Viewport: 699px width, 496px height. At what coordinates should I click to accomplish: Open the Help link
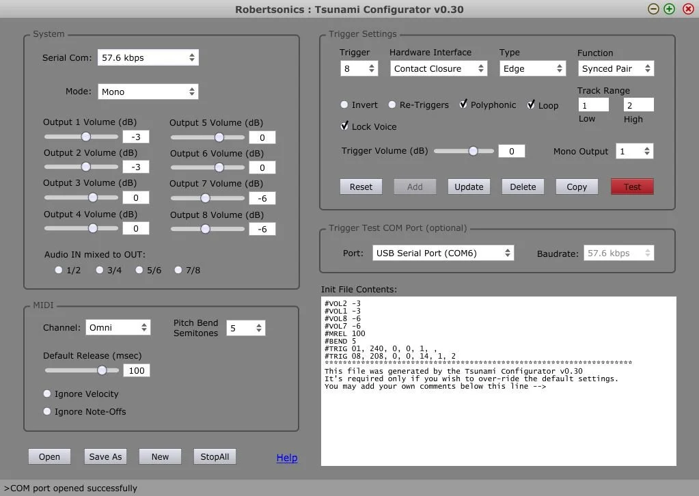287,458
